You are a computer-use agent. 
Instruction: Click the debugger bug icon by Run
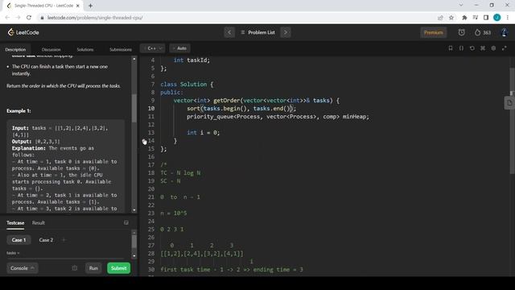[75, 268]
